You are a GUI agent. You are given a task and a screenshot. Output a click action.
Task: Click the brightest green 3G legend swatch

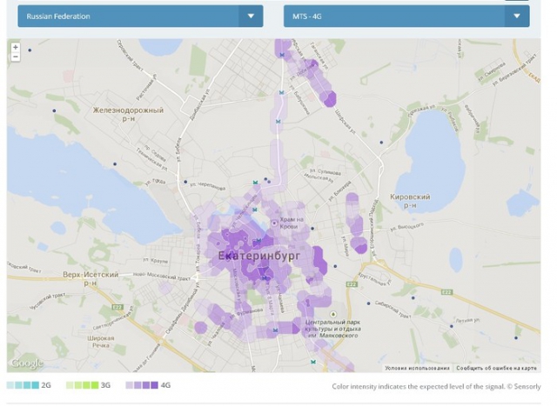pyautogui.click(x=95, y=385)
